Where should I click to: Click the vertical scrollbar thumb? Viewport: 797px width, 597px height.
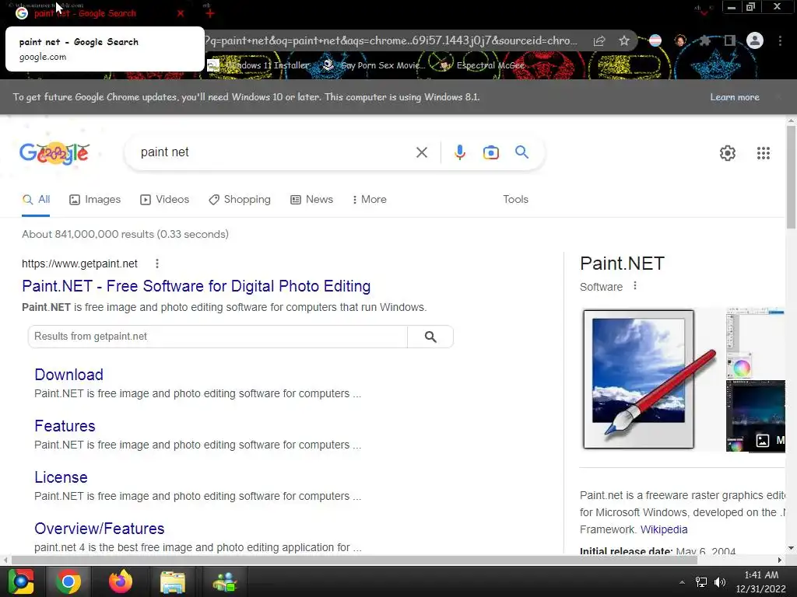pyautogui.click(x=791, y=178)
